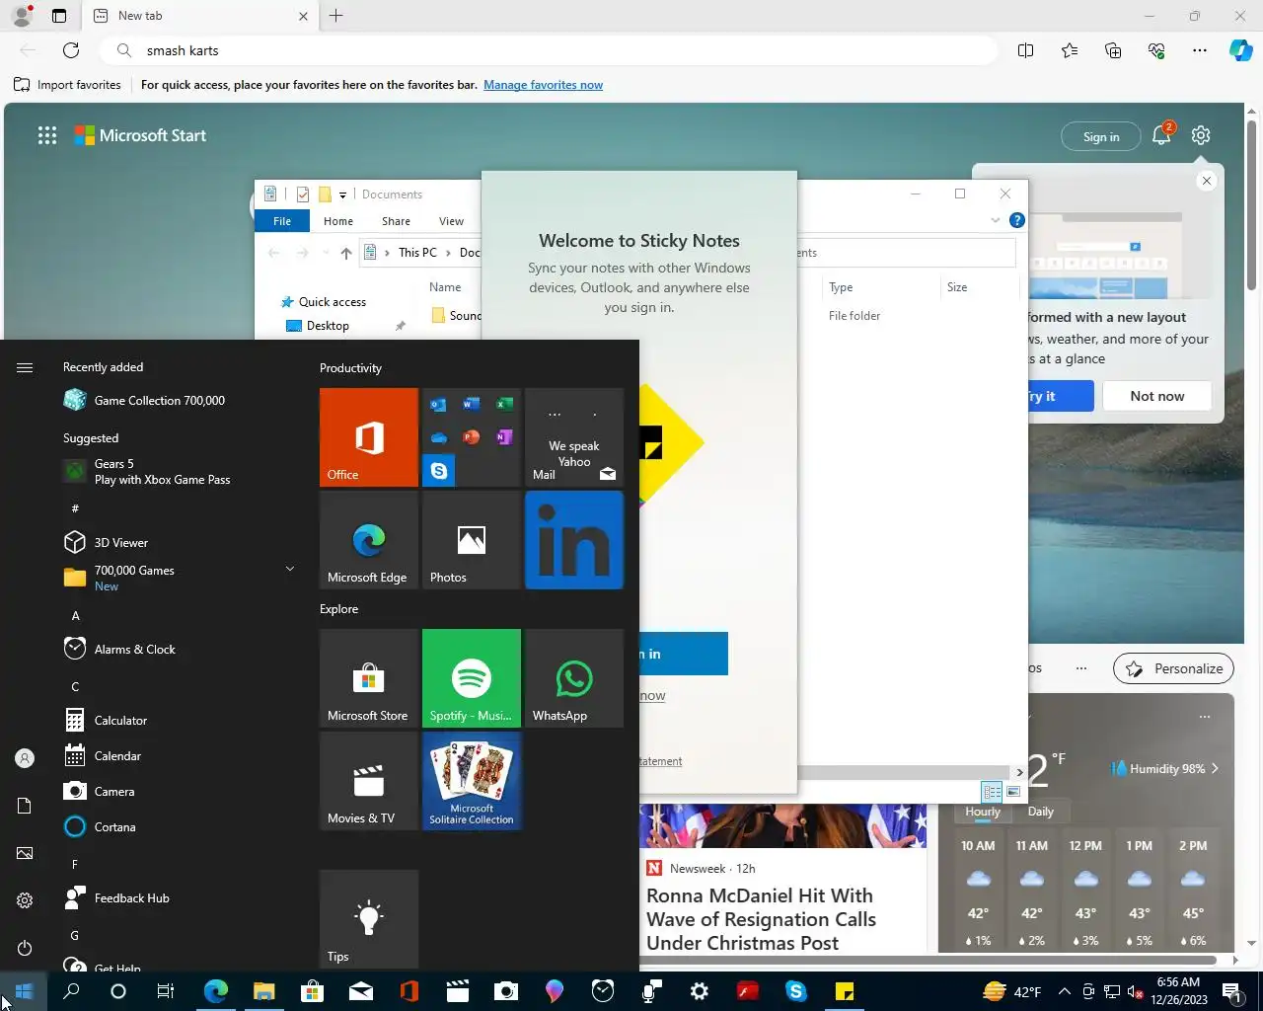Open weather card more options menu
1263x1011 pixels.
1204,717
